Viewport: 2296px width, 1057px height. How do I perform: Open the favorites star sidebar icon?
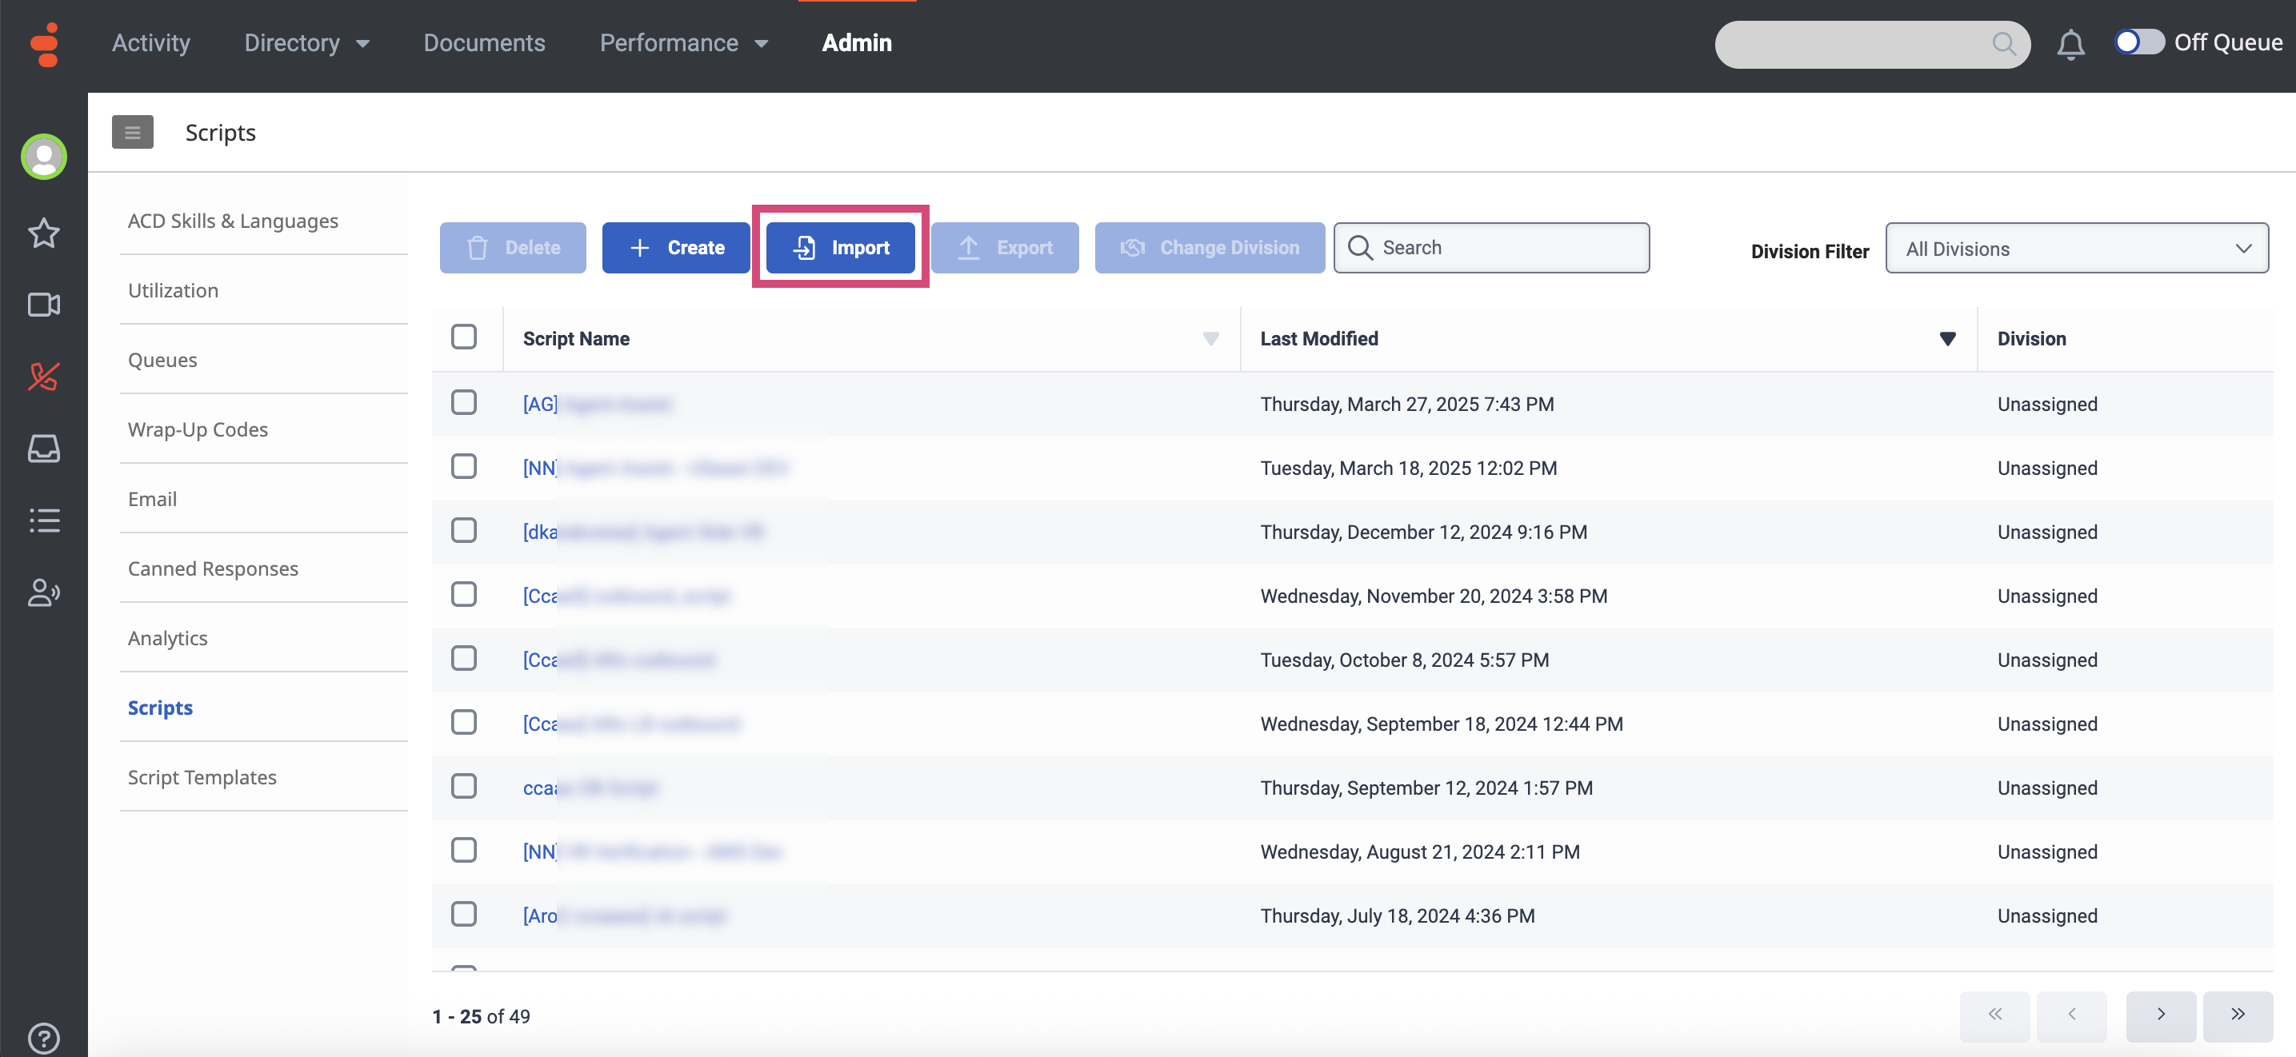(x=44, y=233)
